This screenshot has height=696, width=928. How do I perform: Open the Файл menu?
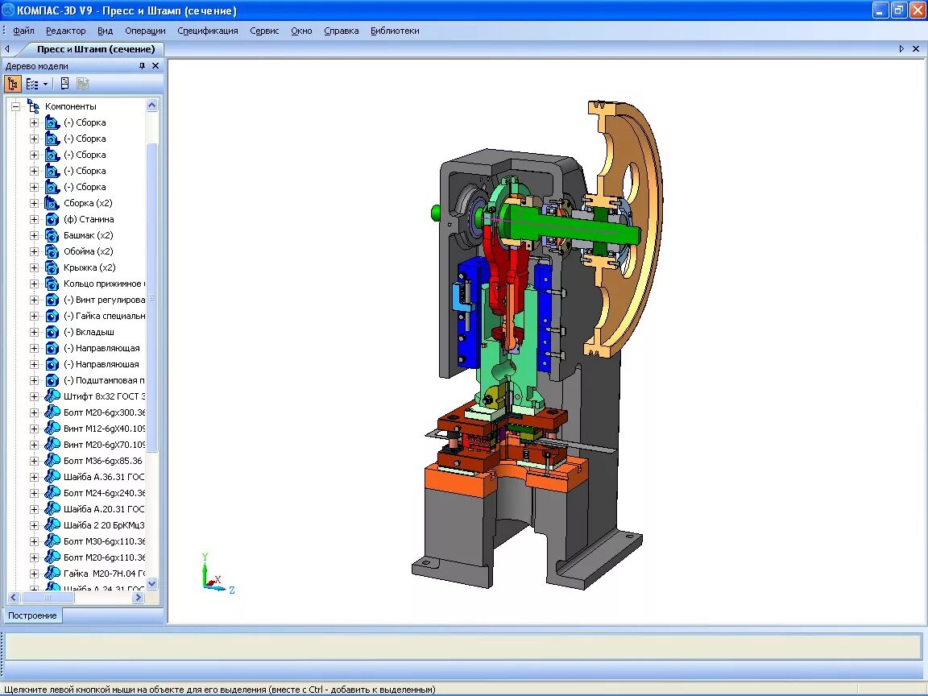coord(23,31)
